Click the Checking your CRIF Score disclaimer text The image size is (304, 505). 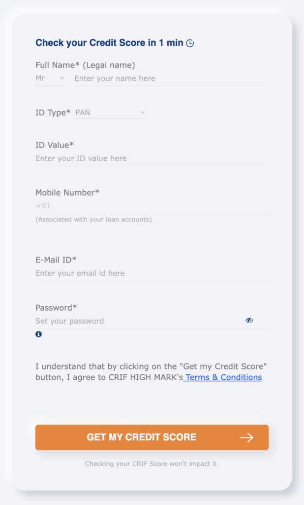click(x=152, y=464)
